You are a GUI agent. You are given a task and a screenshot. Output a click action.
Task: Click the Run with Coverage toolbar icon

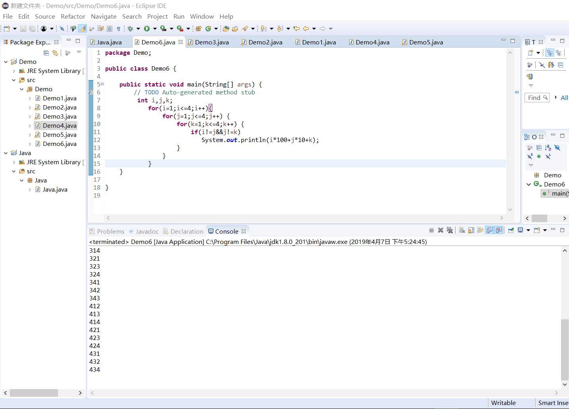click(x=163, y=29)
